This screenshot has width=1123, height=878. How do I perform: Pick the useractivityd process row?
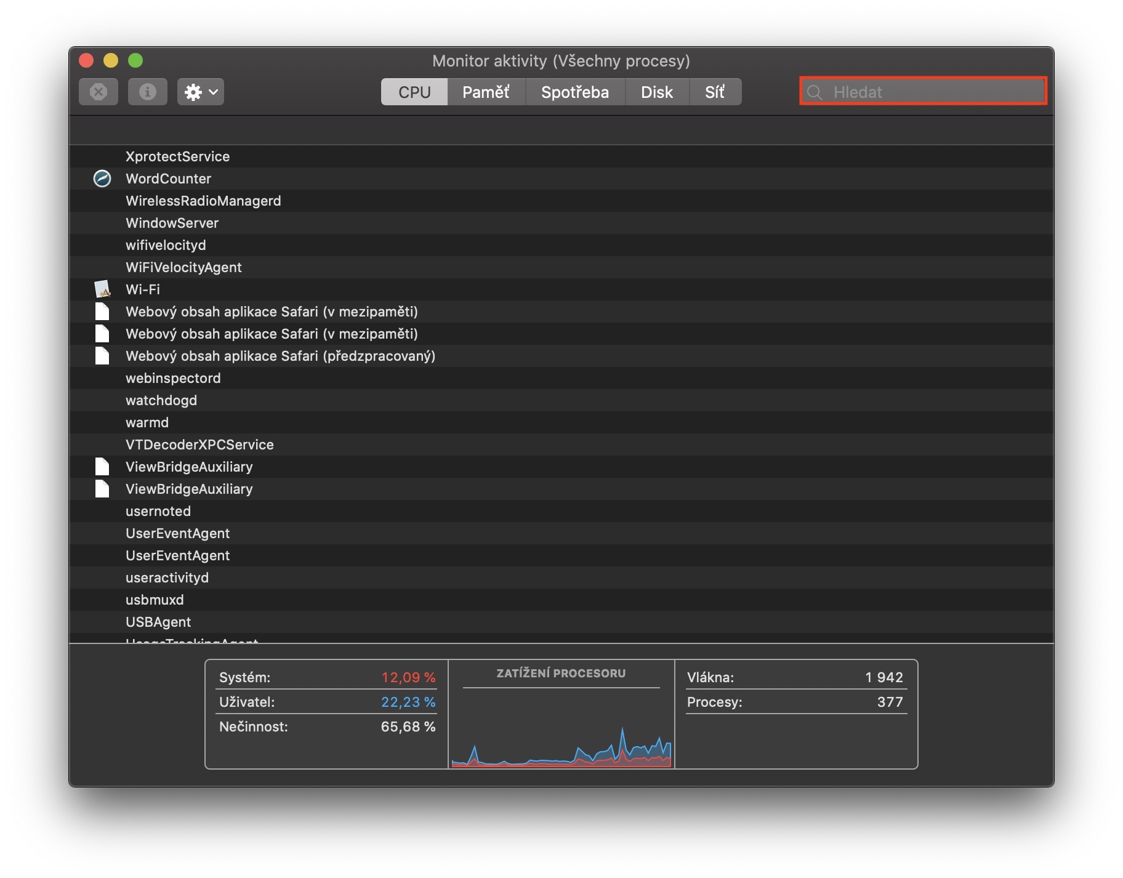[x=561, y=578]
